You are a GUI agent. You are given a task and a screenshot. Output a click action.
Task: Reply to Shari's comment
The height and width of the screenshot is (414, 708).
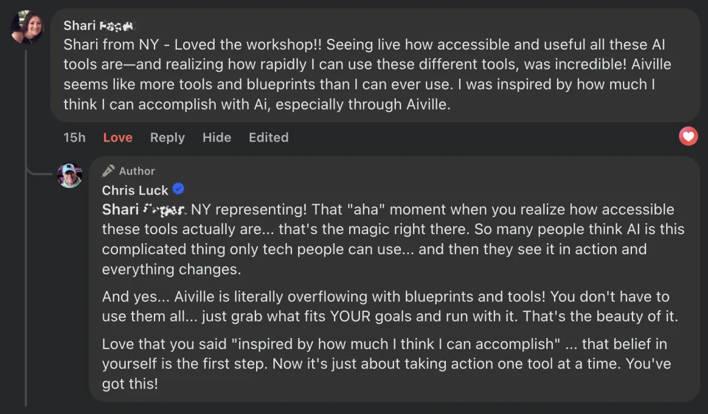167,137
